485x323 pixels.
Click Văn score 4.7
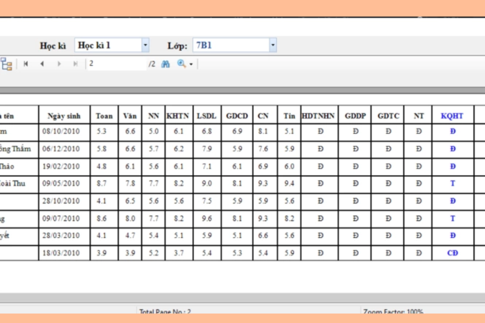point(130,236)
